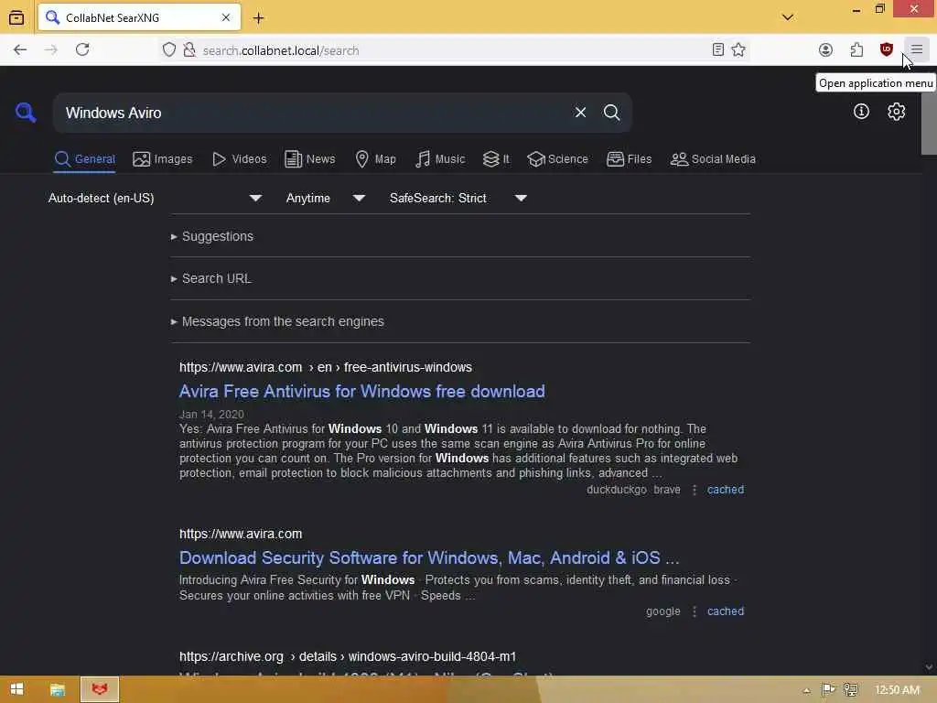This screenshot has height=703, width=937.
Task: Open Avira Free Antivirus for Windows link
Action: tap(362, 392)
